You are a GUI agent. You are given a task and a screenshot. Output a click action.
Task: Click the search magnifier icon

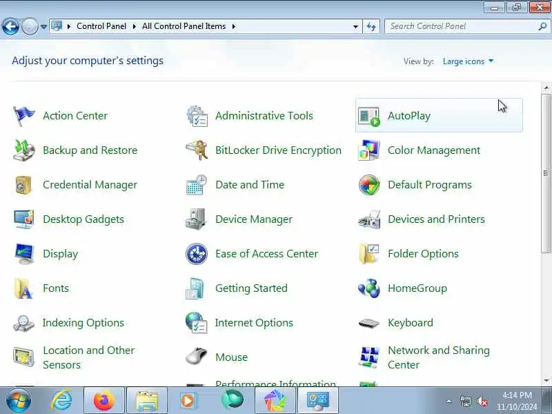point(542,26)
